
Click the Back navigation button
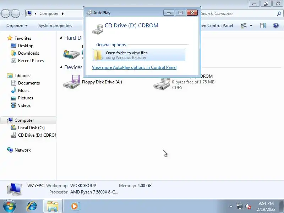point(5,13)
